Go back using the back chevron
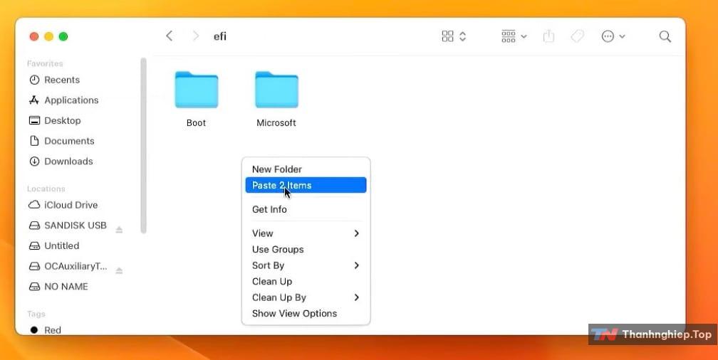This screenshot has width=718, height=360. click(170, 36)
